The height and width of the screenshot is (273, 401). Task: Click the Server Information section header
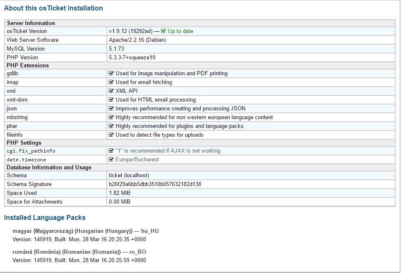31,23
